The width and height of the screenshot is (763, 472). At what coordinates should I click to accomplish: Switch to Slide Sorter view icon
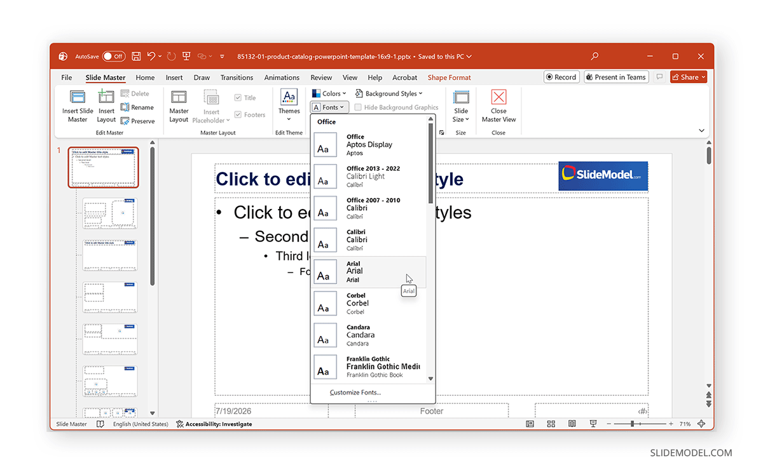point(551,424)
